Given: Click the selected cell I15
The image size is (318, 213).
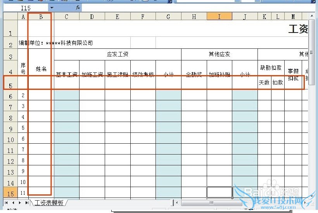Looking at the screenshot, I should [219, 192].
